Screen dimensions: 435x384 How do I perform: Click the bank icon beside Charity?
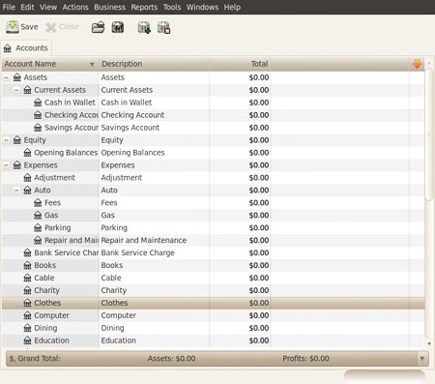pos(27,290)
